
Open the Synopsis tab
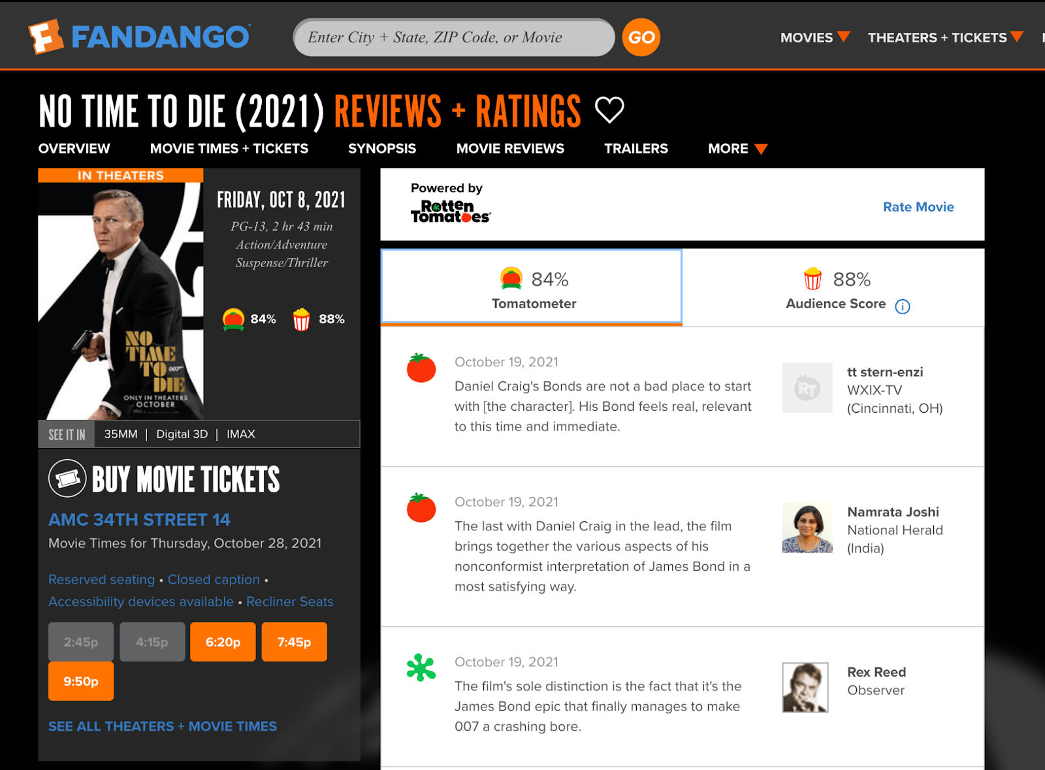pyautogui.click(x=382, y=148)
